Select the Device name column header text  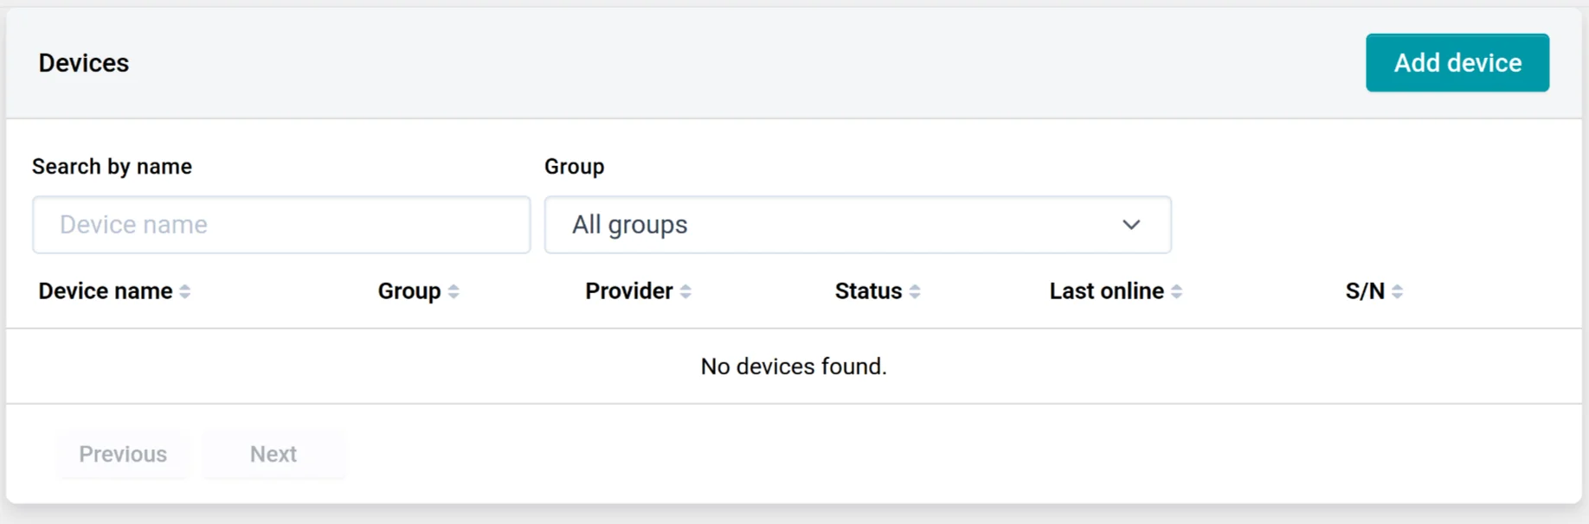click(105, 291)
